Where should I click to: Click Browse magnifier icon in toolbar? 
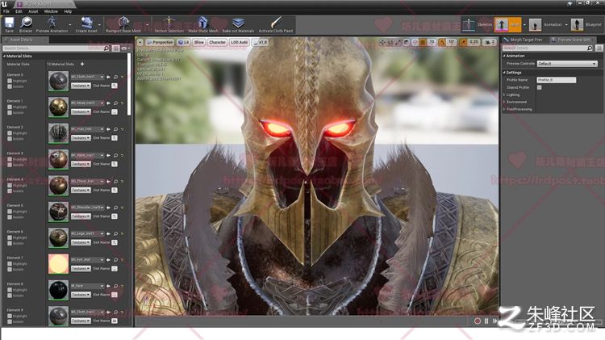[x=26, y=23]
